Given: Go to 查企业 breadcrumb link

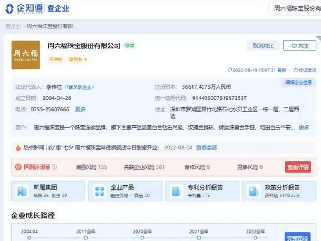Looking at the screenshot, I should pos(13,26).
